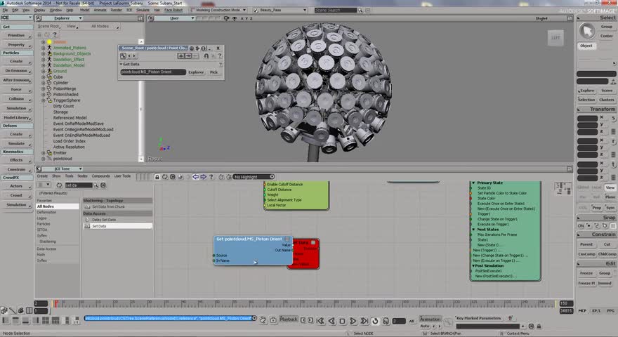Viewport: 618px width, 337px height.
Task: Click the Freeze button in Edit panel
Action: click(x=586, y=273)
